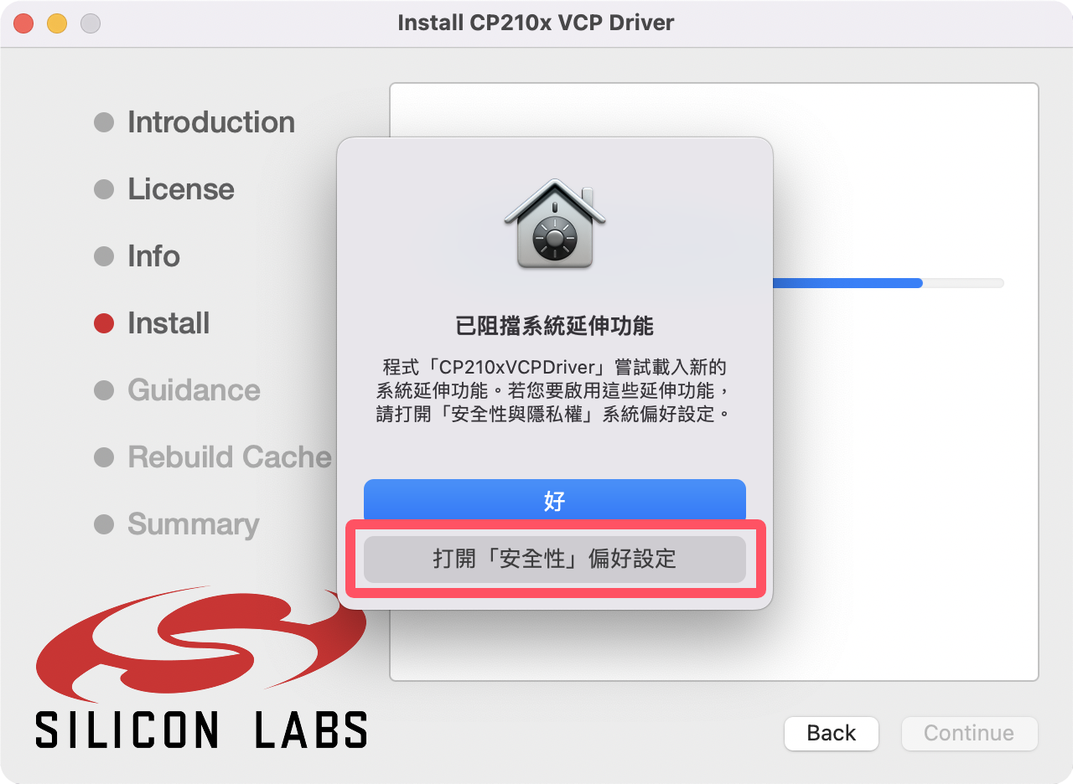Screen dimensions: 1073x784
Task: Open 安全性 preferences with 打開「安全性」偏好設定
Action: click(x=555, y=560)
